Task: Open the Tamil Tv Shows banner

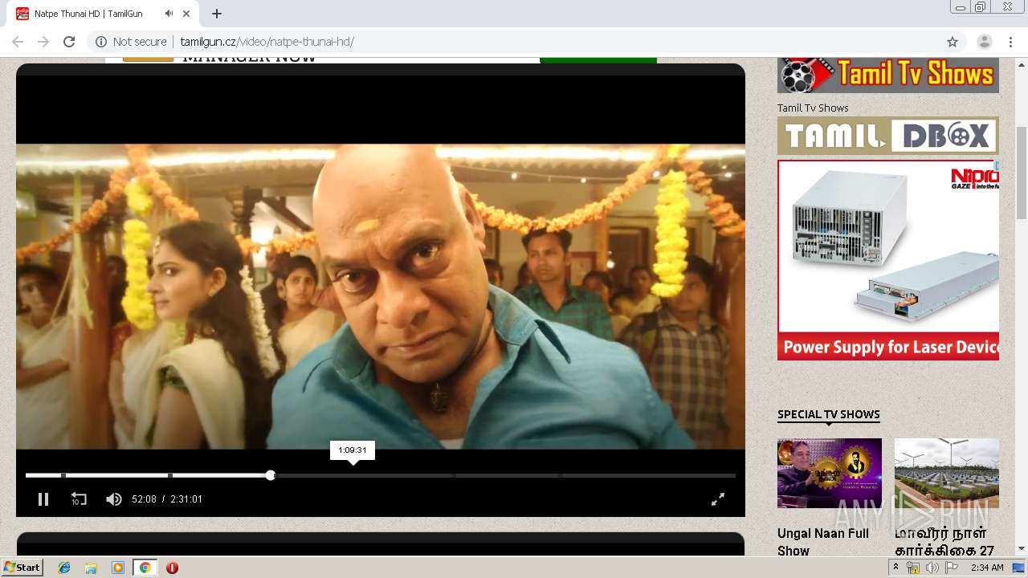Action: point(888,75)
